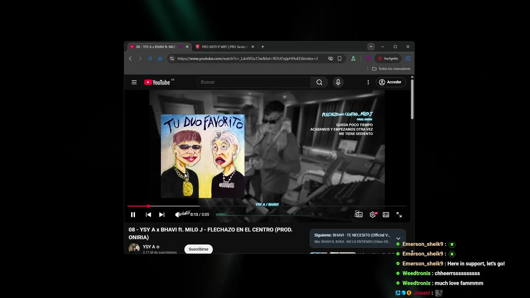
Task: Click the Tu Duo Favorito album cover
Action: pos(202,156)
